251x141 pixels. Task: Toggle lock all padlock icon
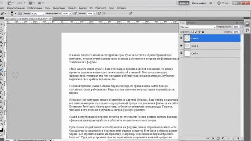[203, 32]
